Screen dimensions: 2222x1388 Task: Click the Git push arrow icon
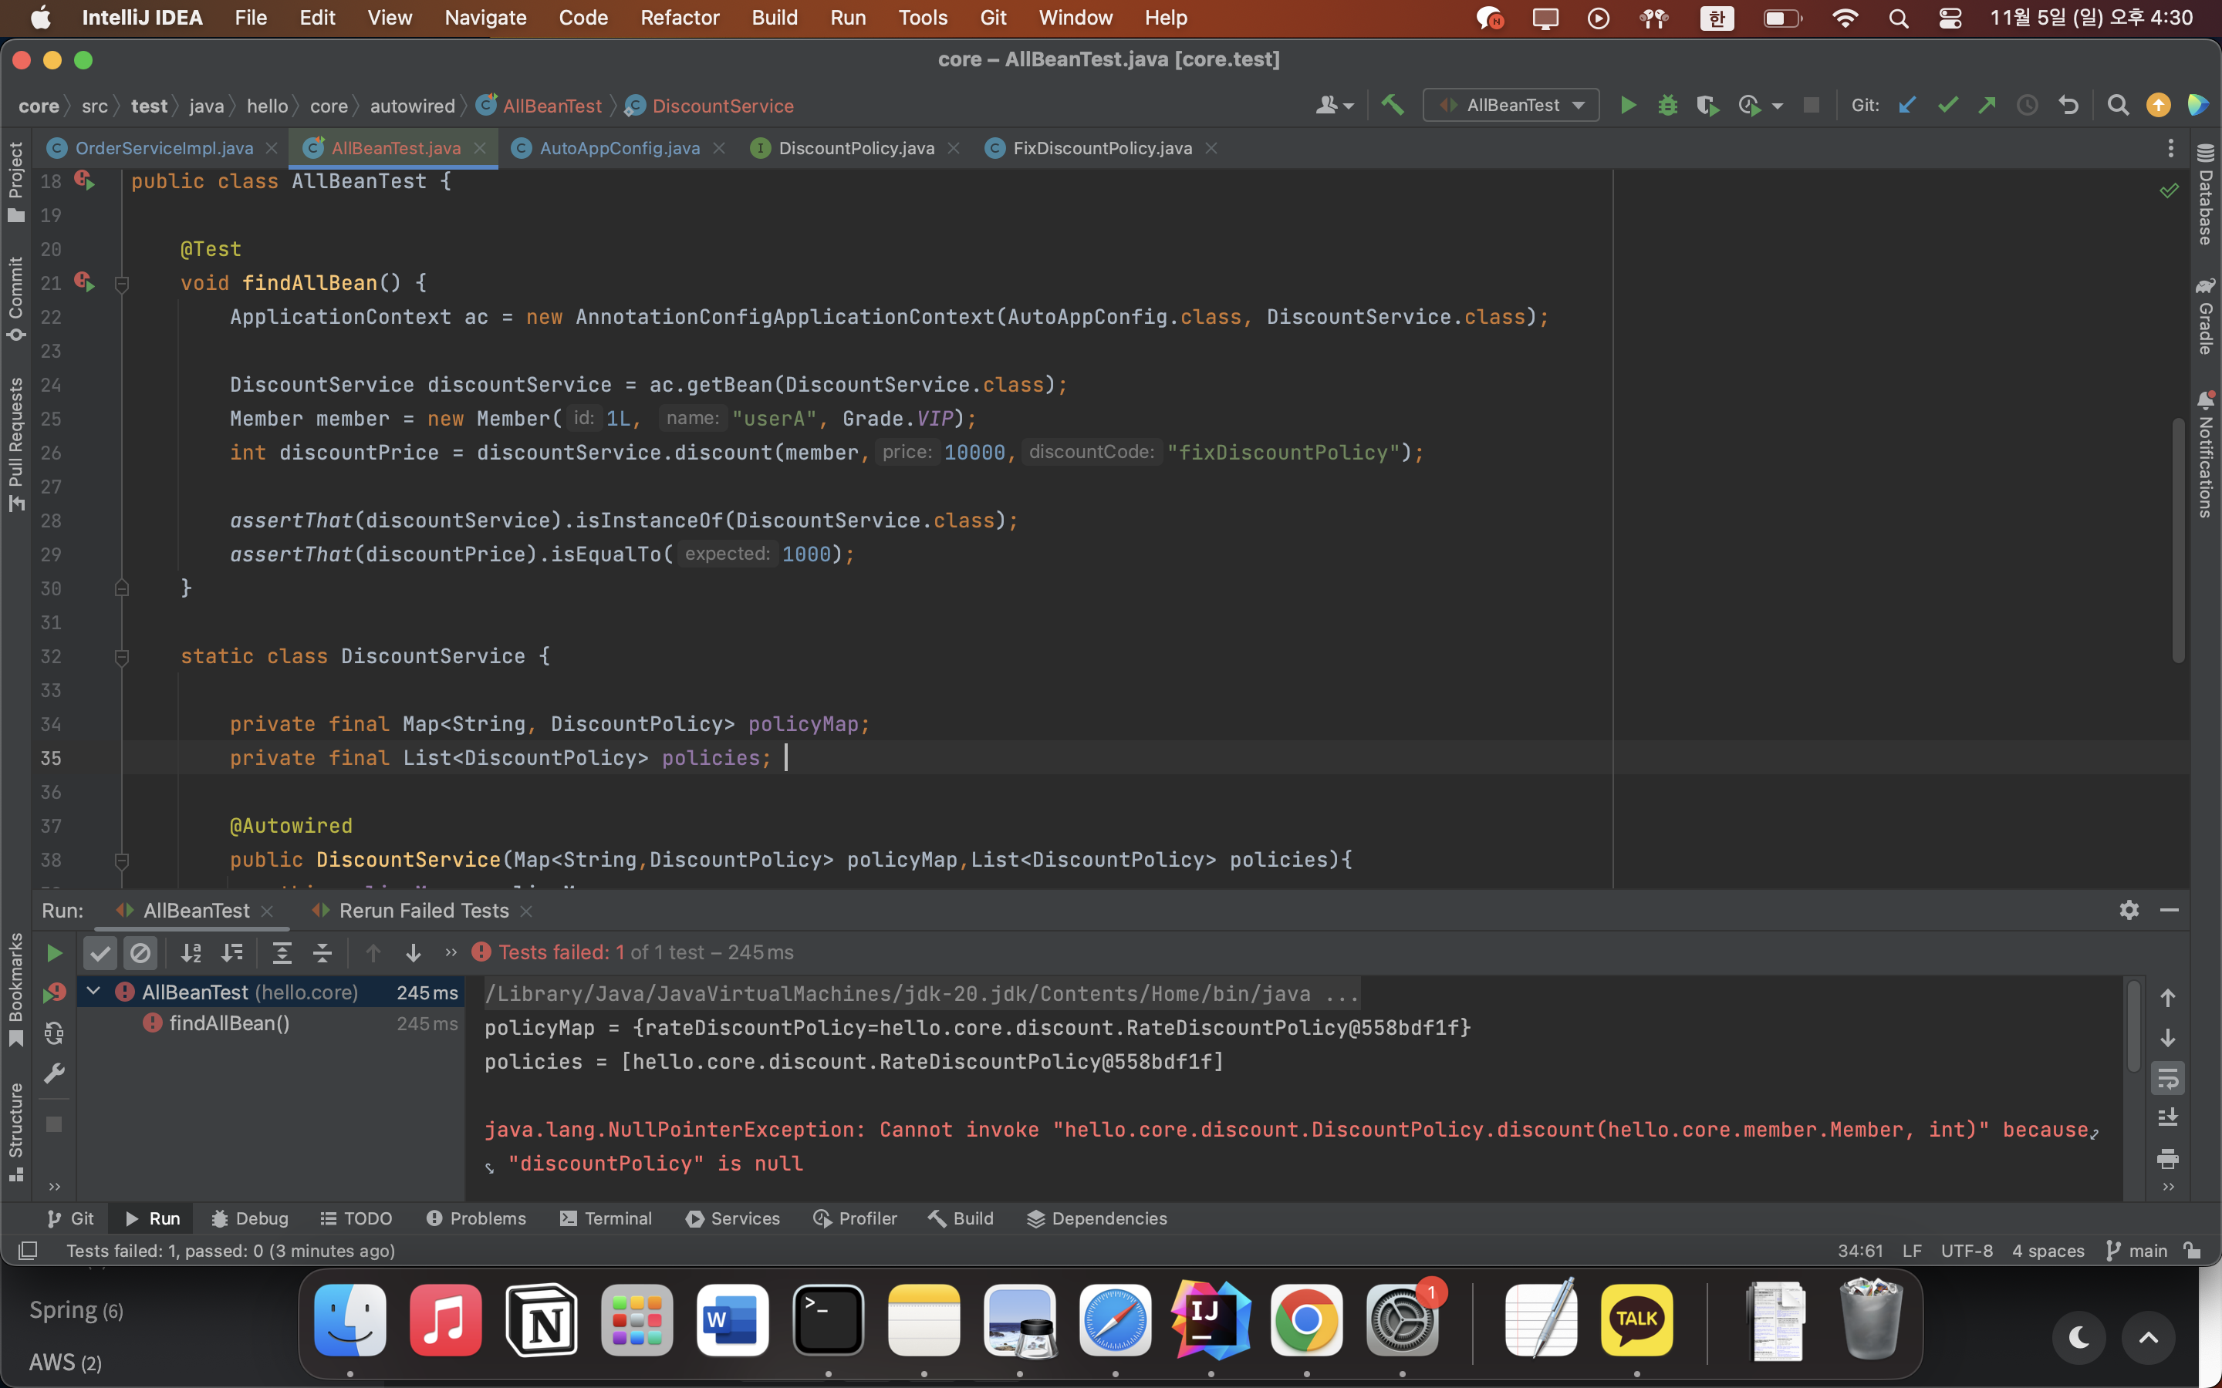pos(1987,106)
